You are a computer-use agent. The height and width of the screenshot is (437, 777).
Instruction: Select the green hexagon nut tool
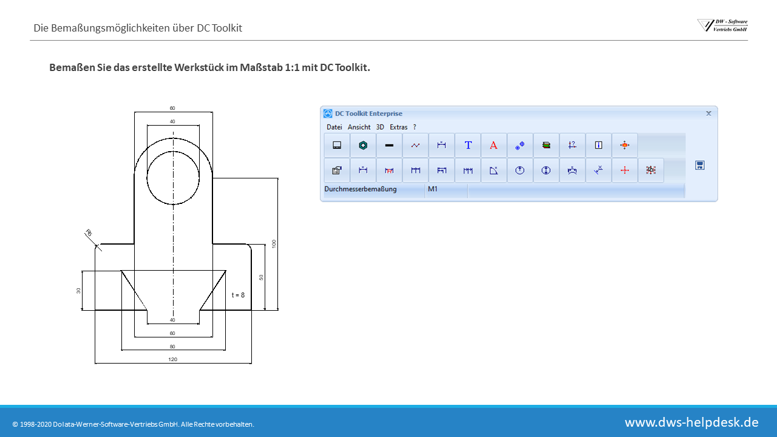point(363,145)
